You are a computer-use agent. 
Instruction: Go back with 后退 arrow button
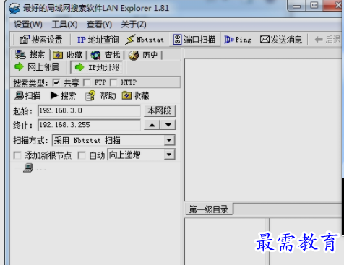pos(327,40)
